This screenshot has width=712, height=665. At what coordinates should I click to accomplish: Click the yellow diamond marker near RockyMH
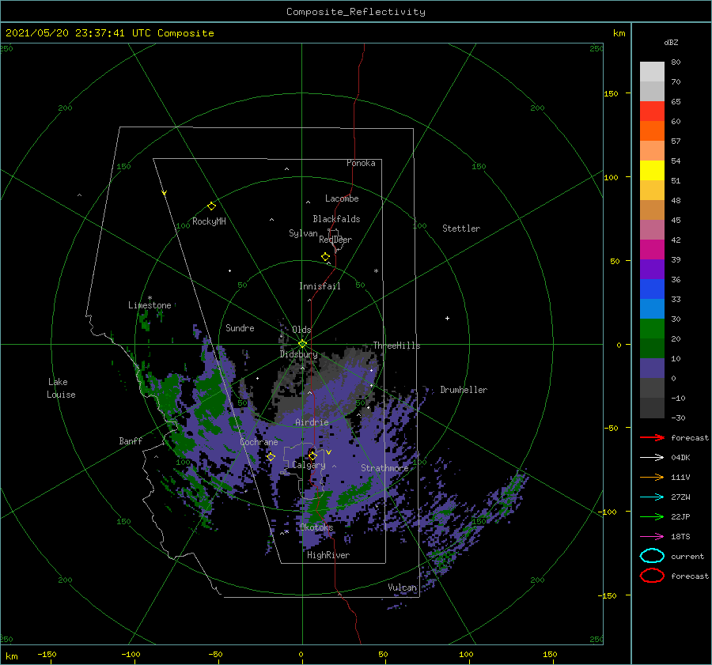211,206
